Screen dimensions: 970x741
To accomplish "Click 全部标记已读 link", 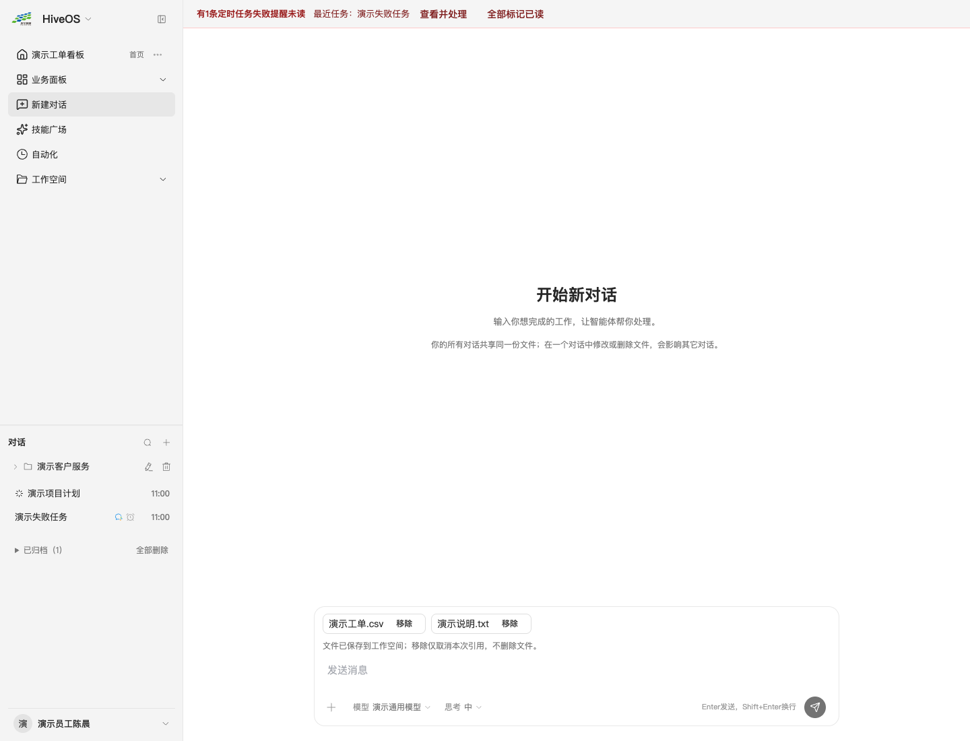I will click(515, 14).
